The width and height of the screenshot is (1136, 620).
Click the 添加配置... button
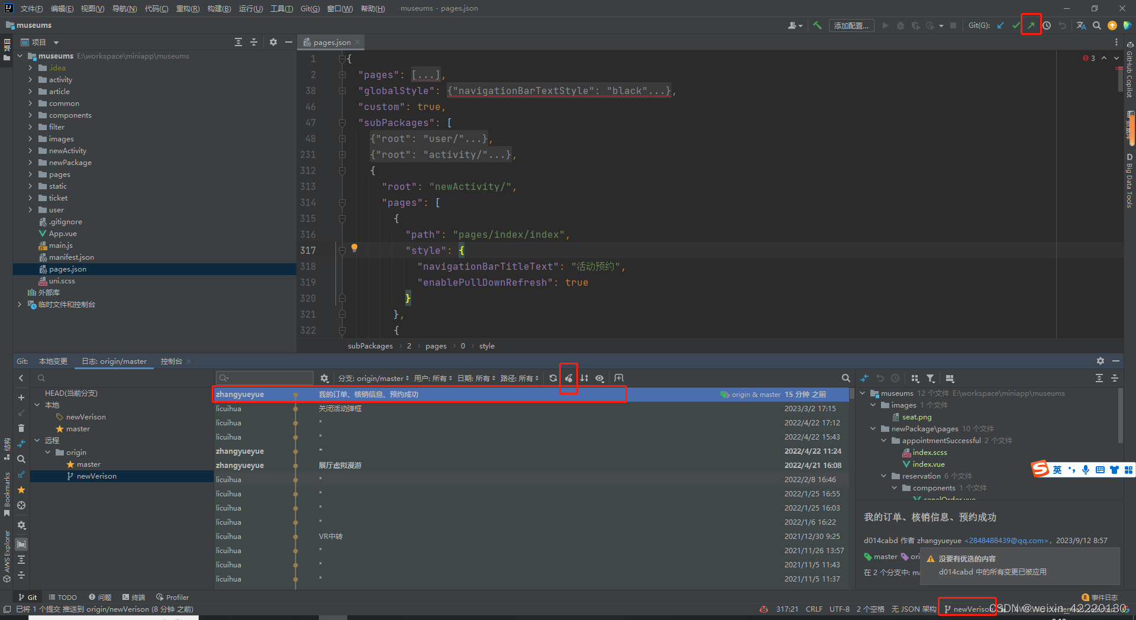click(851, 25)
